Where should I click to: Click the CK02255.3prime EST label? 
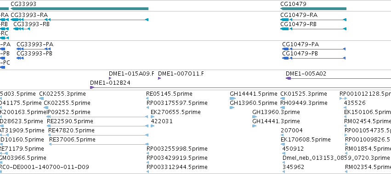coord(62,94)
